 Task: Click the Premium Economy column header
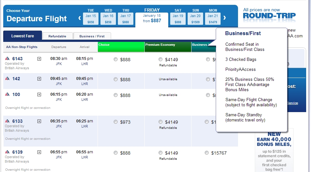point(168,47)
